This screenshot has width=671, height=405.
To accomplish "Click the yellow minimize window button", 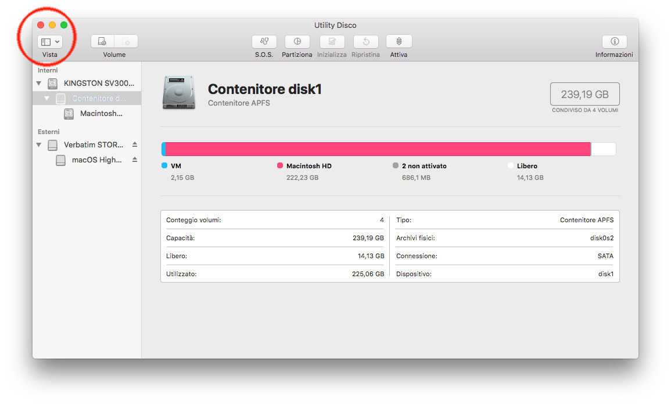I will pyautogui.click(x=52, y=25).
